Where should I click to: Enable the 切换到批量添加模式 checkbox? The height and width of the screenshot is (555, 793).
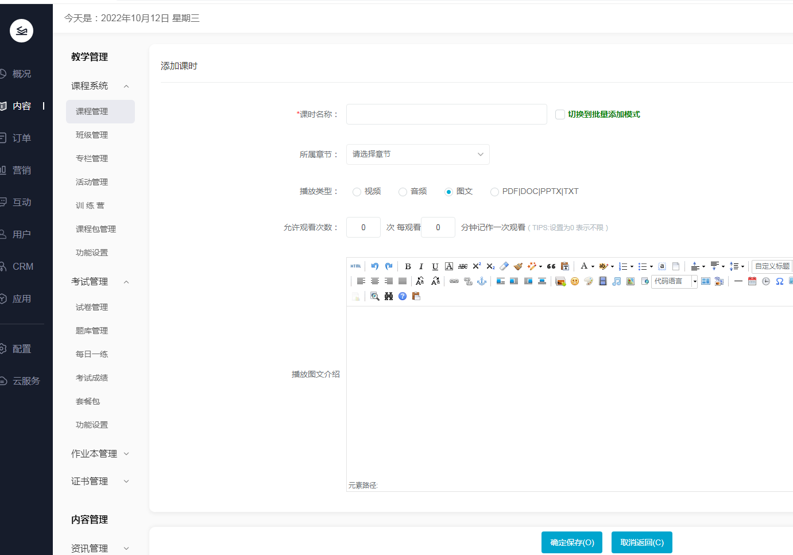click(560, 114)
